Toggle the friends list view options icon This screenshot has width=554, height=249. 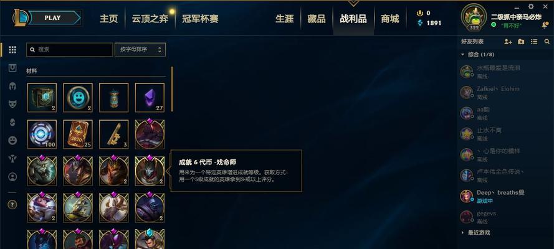pyautogui.click(x=534, y=42)
